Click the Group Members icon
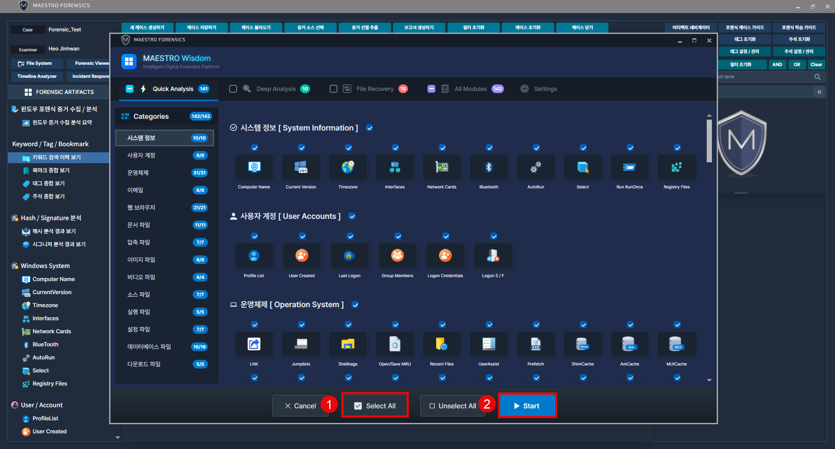The height and width of the screenshot is (449, 835). click(397, 256)
